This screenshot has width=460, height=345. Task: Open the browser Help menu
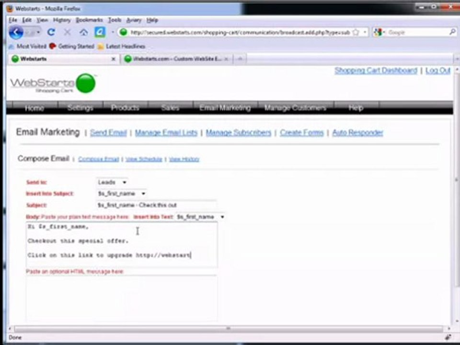(152, 20)
